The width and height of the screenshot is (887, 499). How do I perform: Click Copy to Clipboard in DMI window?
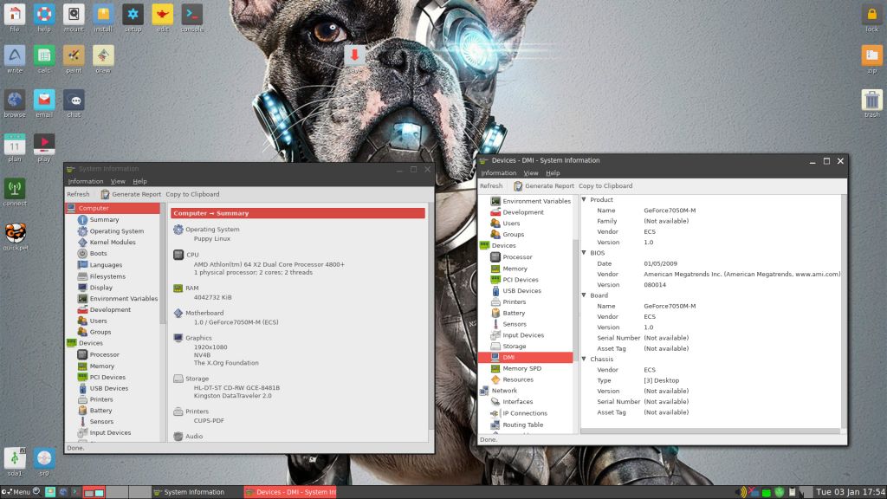coord(605,186)
